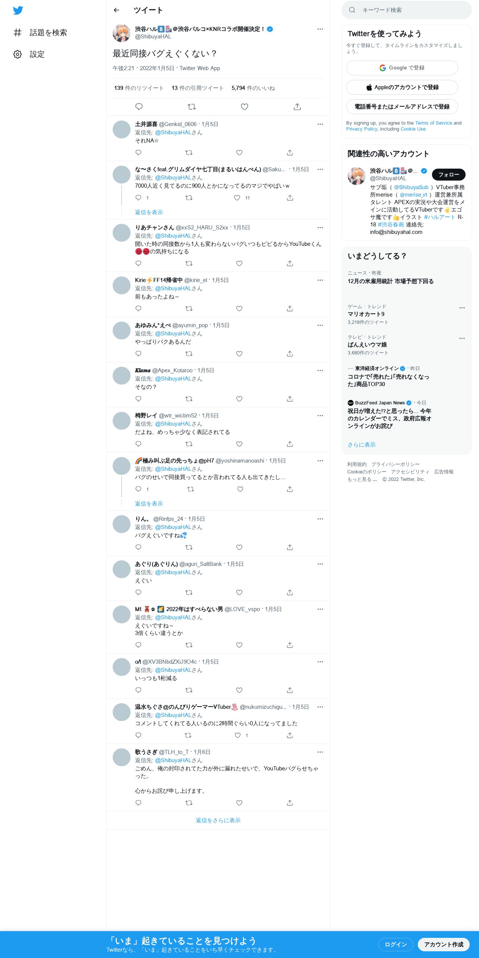Image resolution: width=479 pixels, height=958 pixels.
Task: Follow 渋谷ハル with フォロー button
Action: pyautogui.click(x=449, y=175)
